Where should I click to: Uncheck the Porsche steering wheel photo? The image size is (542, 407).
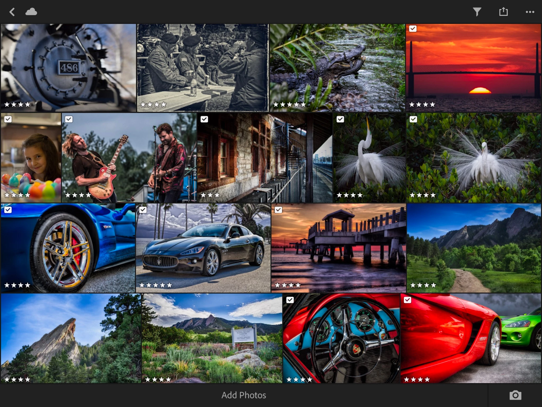[x=290, y=300]
